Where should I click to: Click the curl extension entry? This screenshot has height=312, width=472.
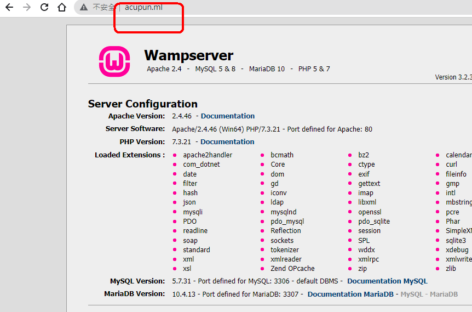[451, 164]
